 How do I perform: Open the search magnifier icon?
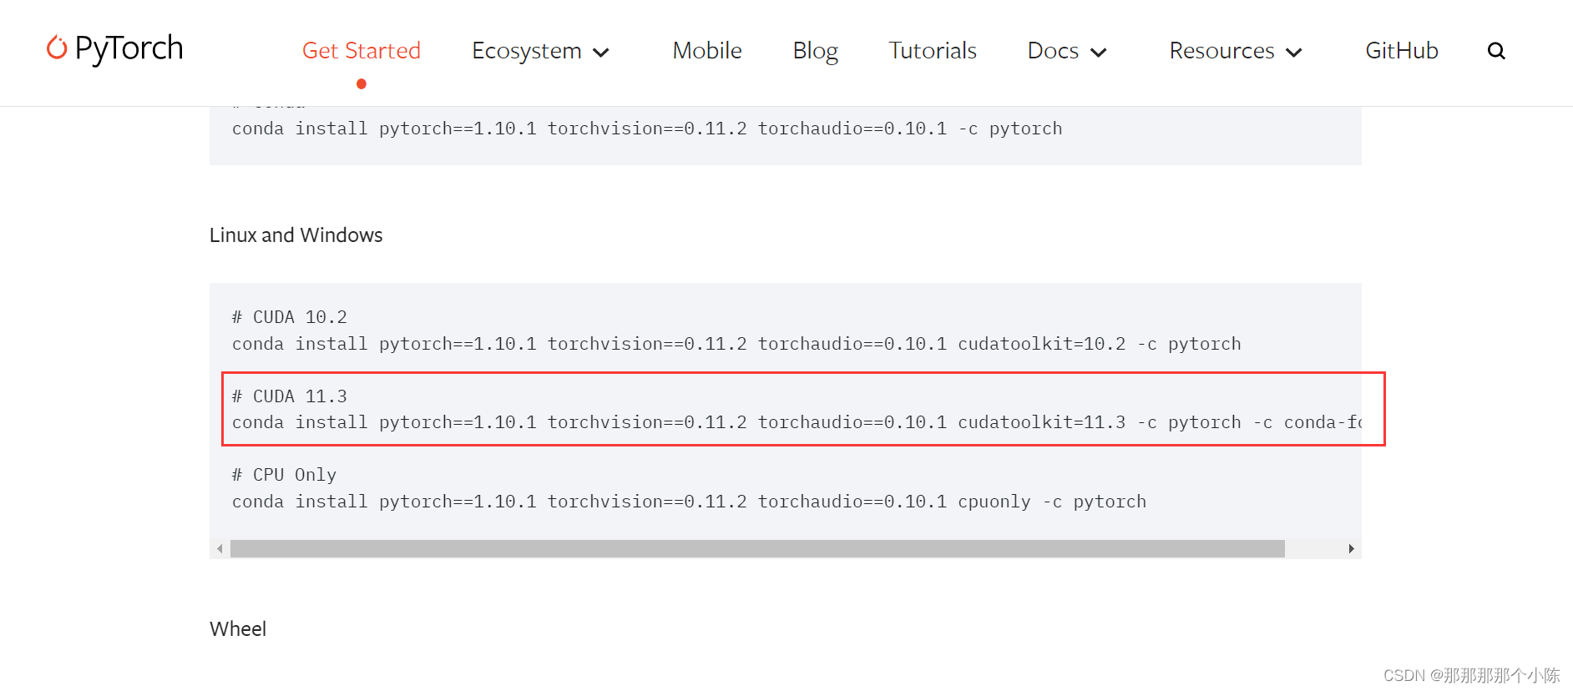[1496, 51]
